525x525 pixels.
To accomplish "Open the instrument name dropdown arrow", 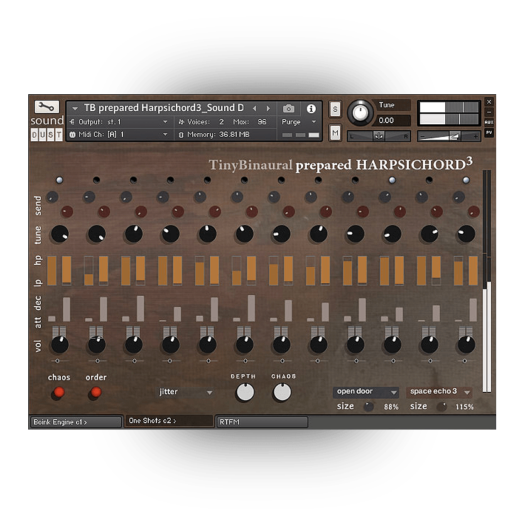I will (75, 109).
